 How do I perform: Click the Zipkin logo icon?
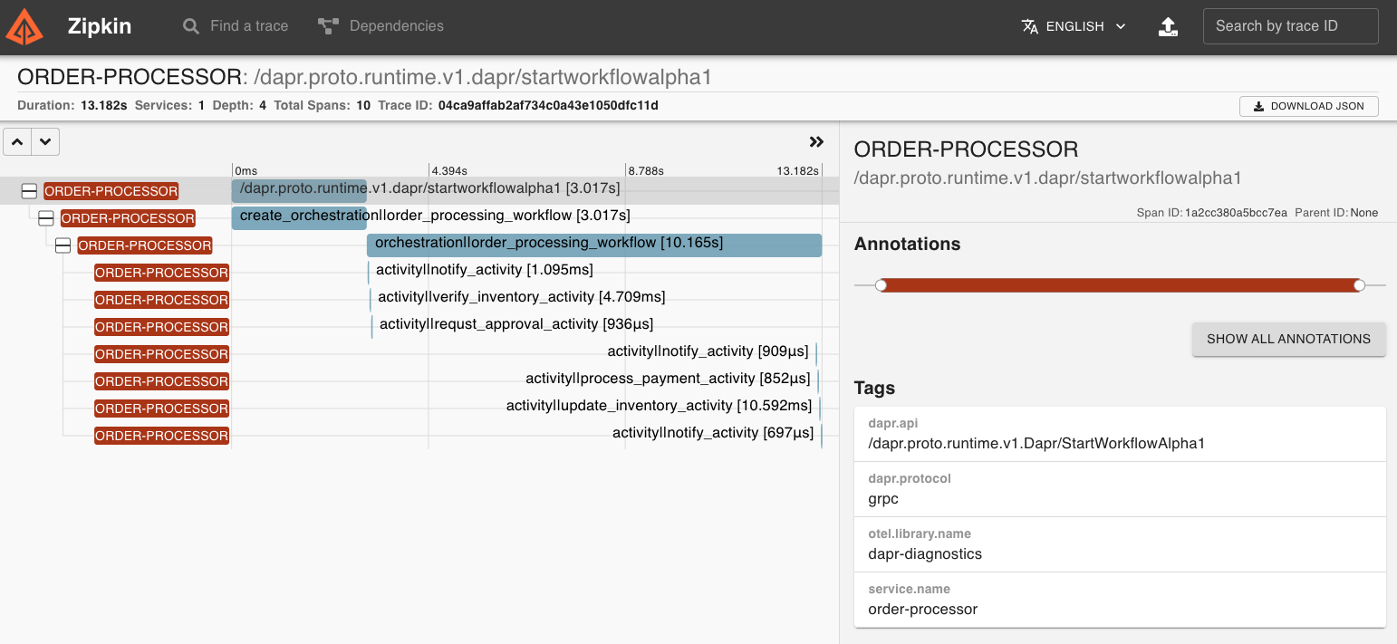tap(24, 26)
